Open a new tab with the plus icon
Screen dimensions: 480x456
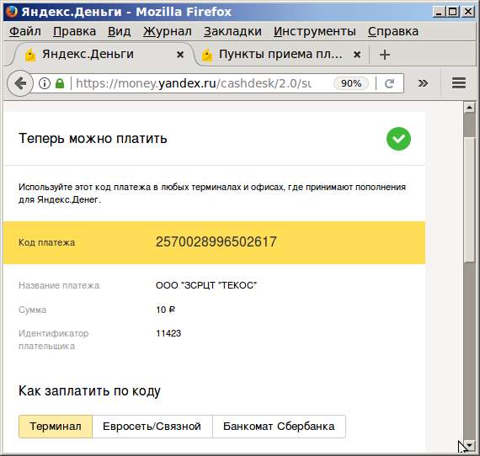point(385,55)
